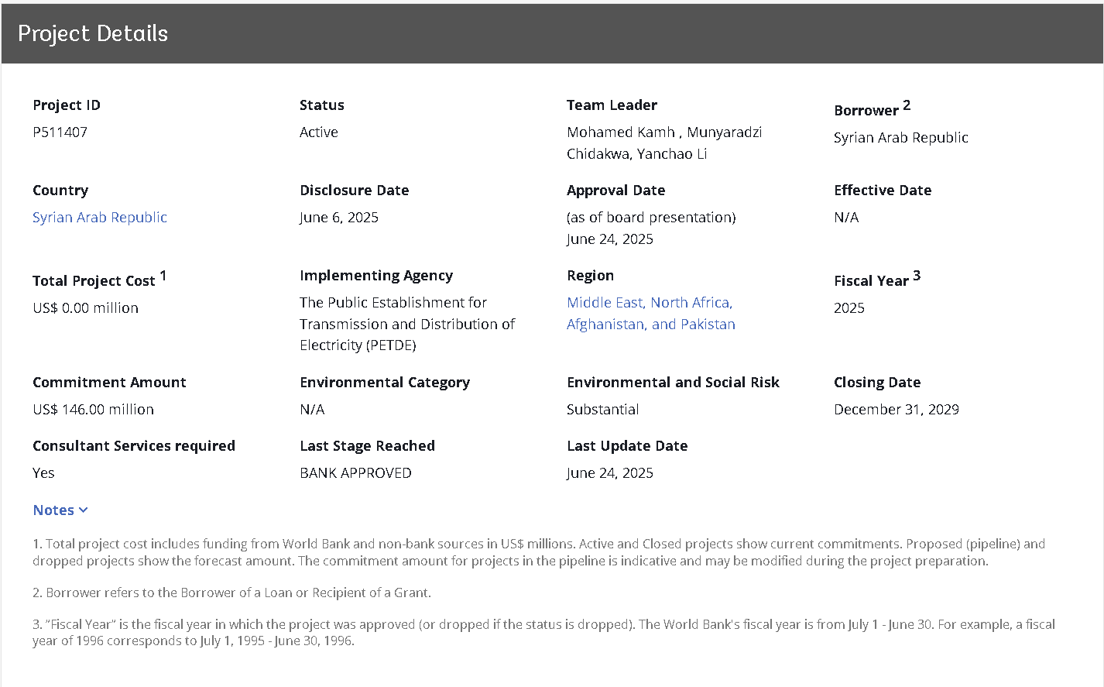Screen dimensions: 1104x687
Task: Click the Active status value
Action: tap(318, 132)
